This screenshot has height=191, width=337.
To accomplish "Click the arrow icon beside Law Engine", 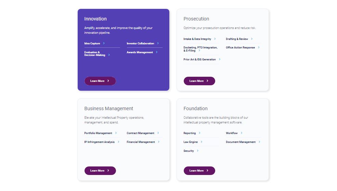I will (202, 142).
